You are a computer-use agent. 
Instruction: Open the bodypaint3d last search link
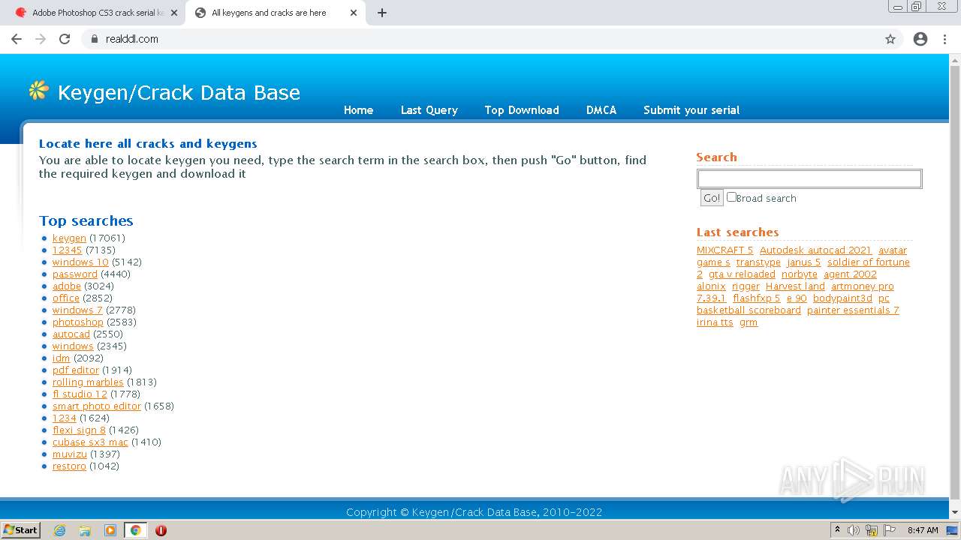pos(842,298)
